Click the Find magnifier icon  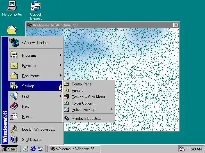pos(14,96)
